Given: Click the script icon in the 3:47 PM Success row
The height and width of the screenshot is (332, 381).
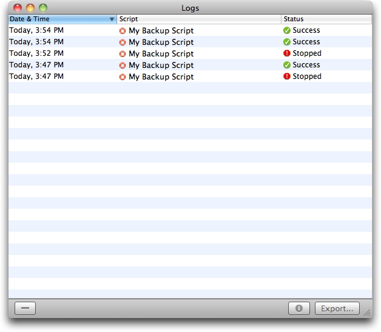Looking at the screenshot, I should tap(123, 66).
